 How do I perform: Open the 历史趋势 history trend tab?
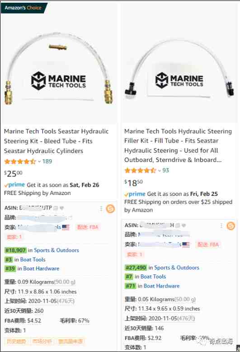(x=16, y=342)
